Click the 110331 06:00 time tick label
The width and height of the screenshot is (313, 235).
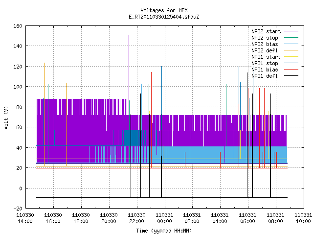(247, 218)
